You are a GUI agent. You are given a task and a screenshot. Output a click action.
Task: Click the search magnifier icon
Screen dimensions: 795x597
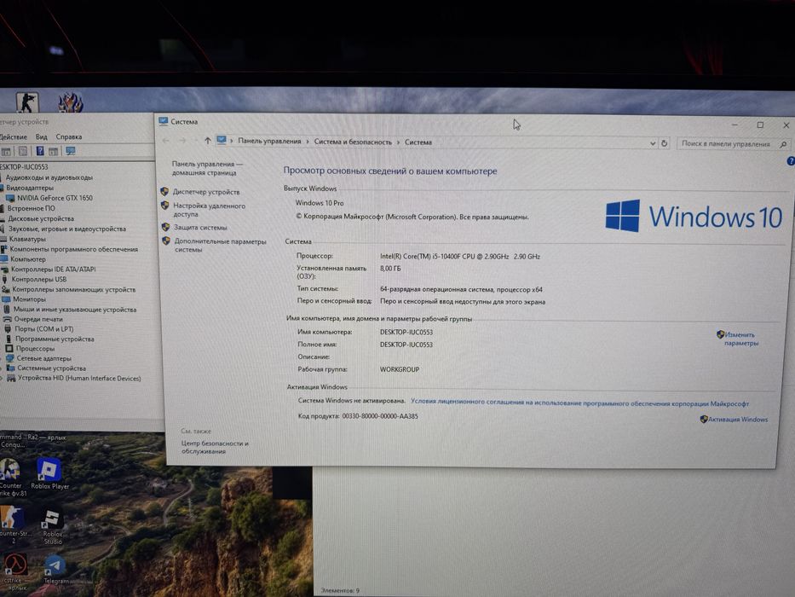point(783,145)
